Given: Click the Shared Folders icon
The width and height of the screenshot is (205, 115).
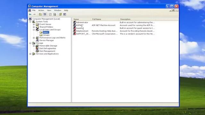Looking at the screenshot, I should (x=37, y=27).
